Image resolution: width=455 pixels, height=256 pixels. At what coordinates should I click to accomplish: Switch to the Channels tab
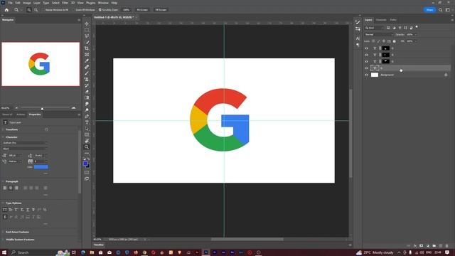coord(381,20)
